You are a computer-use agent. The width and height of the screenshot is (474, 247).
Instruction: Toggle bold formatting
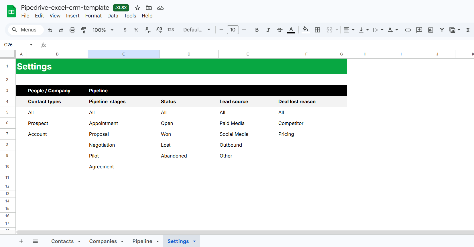[257, 30]
